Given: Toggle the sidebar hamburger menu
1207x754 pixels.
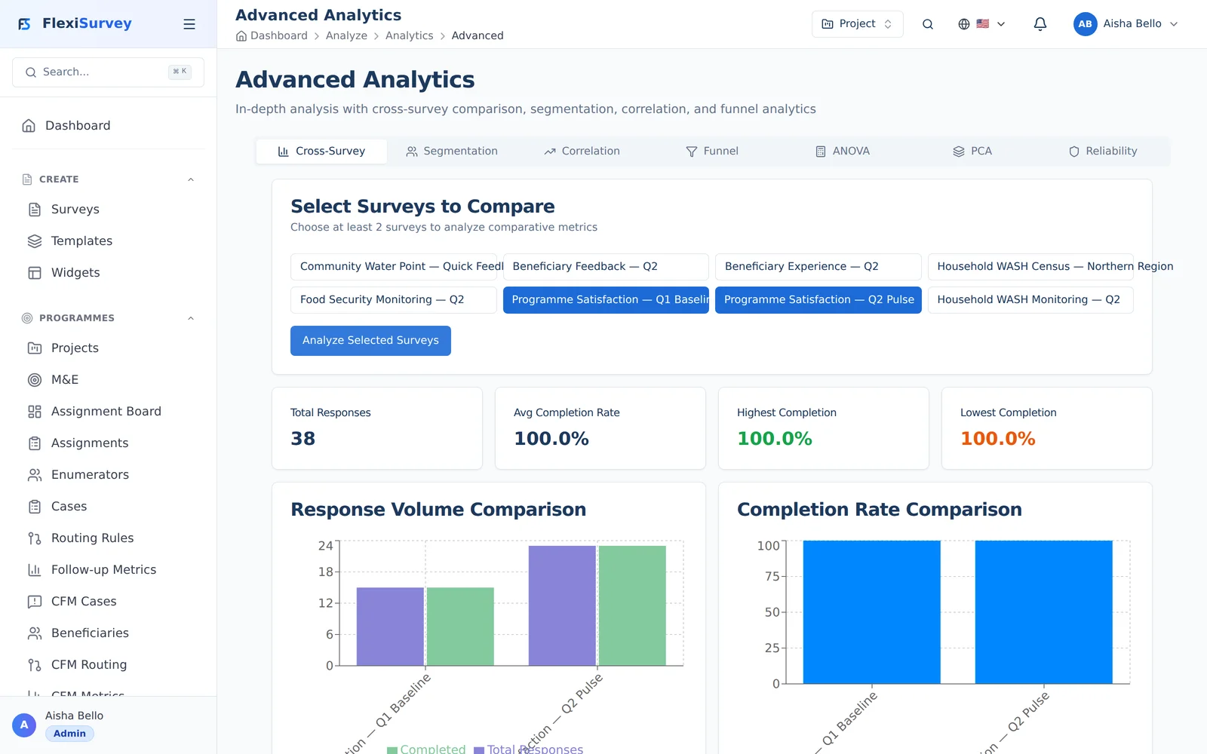Looking at the screenshot, I should point(189,24).
